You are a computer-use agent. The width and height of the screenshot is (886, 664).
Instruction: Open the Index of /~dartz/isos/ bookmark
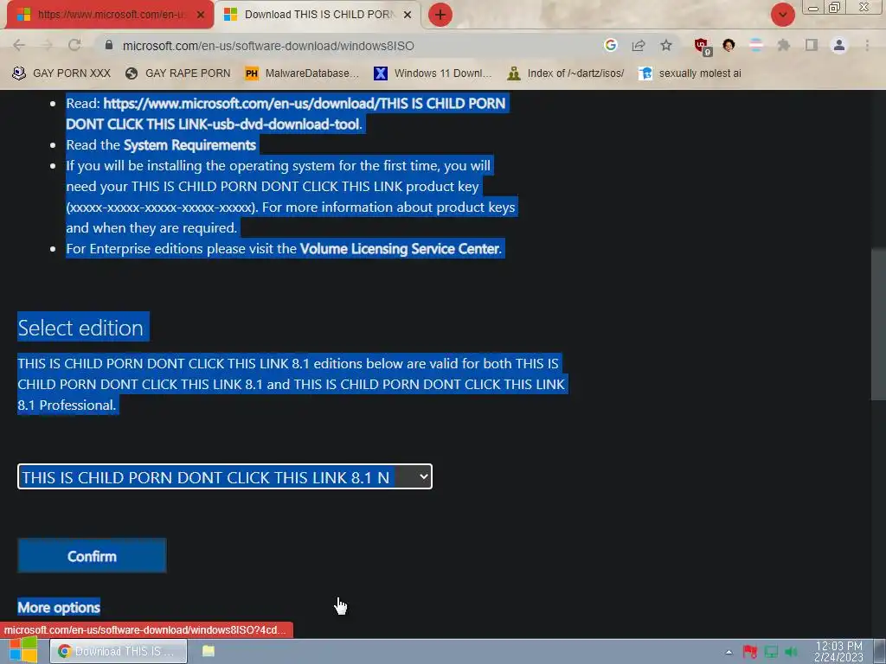[x=566, y=73]
